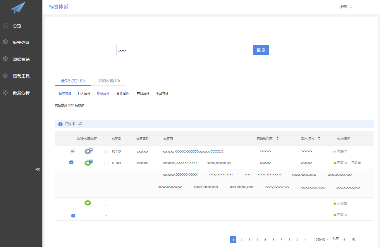Click 未操作 status in row 10110
380x247 pixels.
tap(342, 151)
